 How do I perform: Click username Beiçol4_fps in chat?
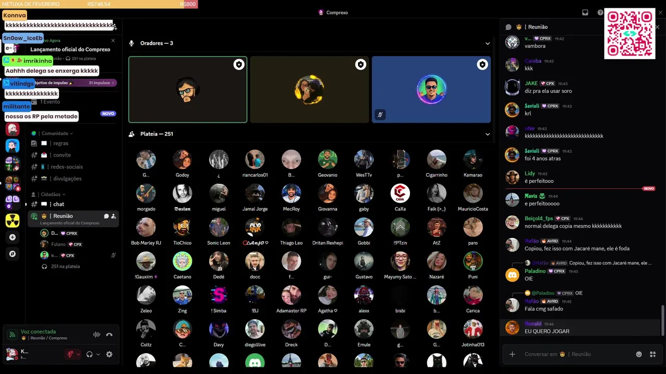click(539, 219)
